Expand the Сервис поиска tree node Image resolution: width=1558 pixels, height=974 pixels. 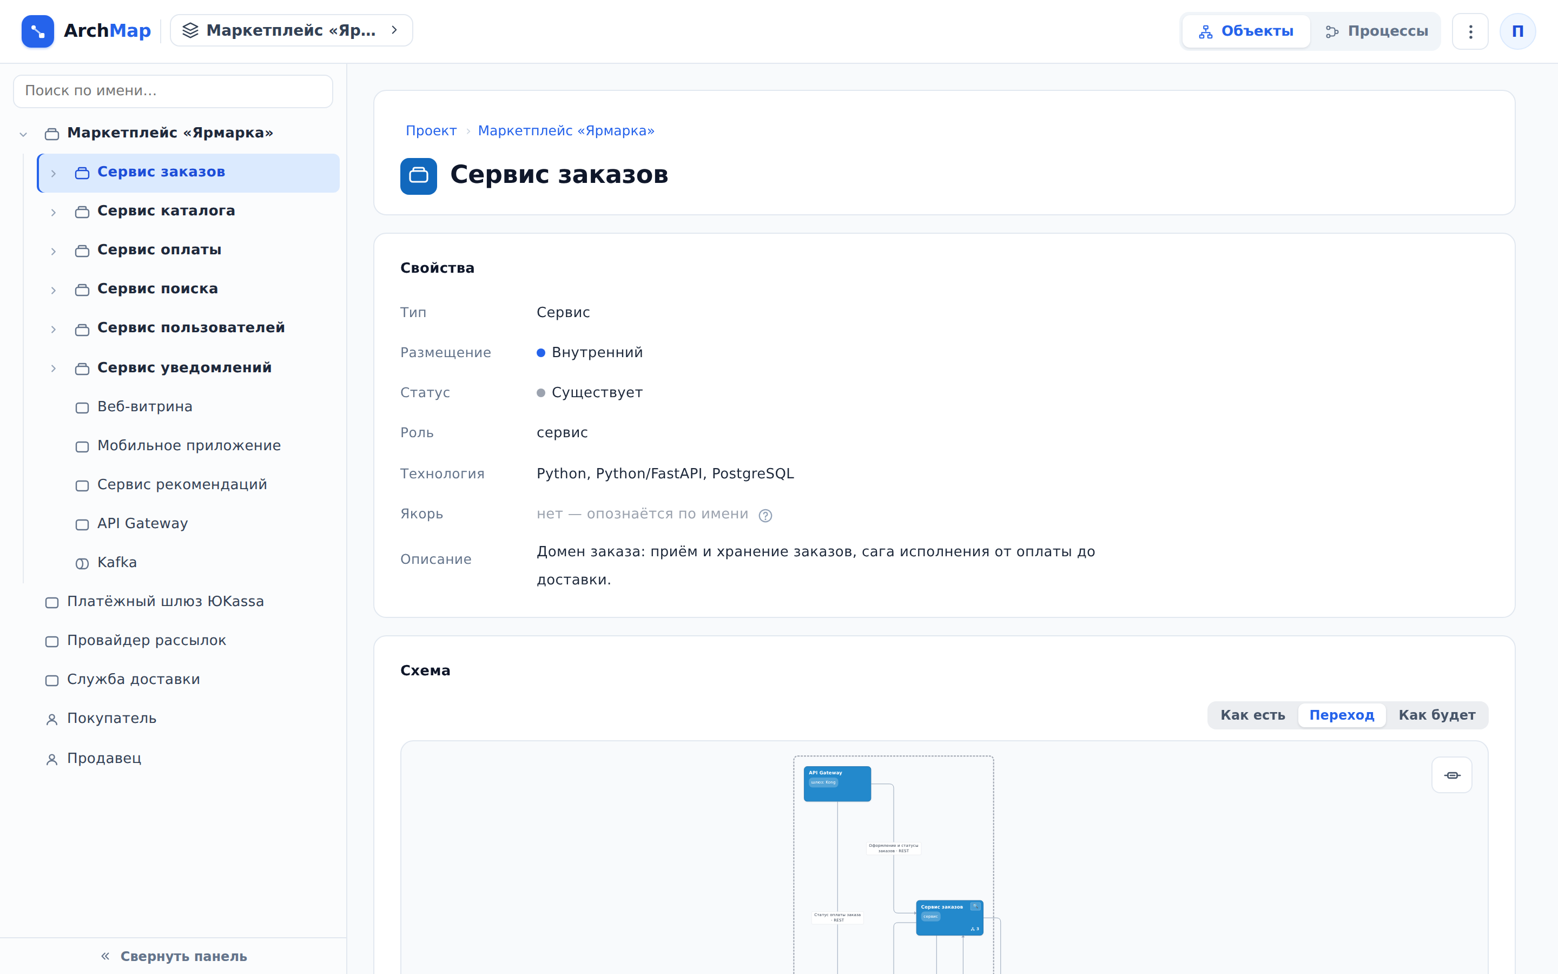(54, 290)
